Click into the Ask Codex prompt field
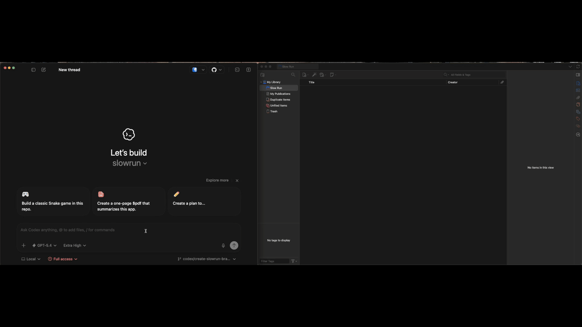This screenshot has height=327, width=582. (x=91, y=230)
